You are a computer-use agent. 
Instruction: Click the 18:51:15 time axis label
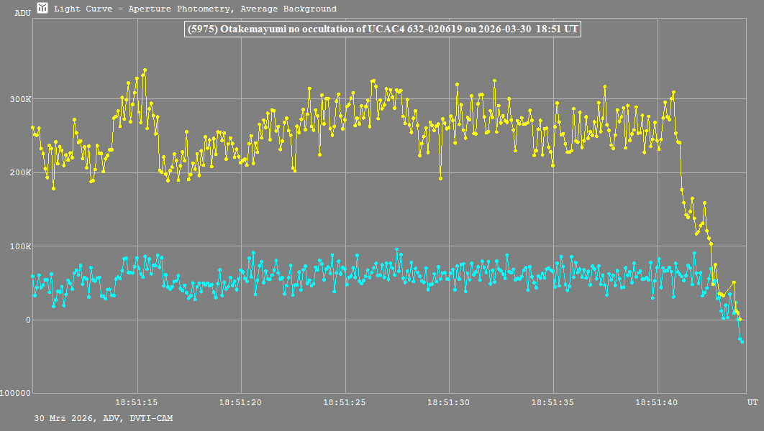tap(137, 402)
